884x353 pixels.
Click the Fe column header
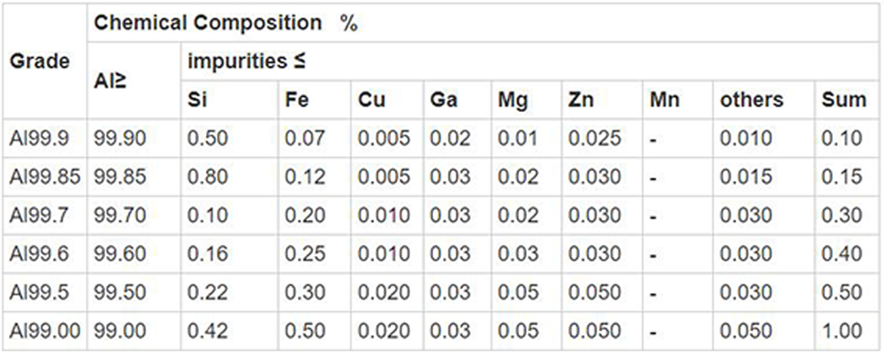[296, 100]
